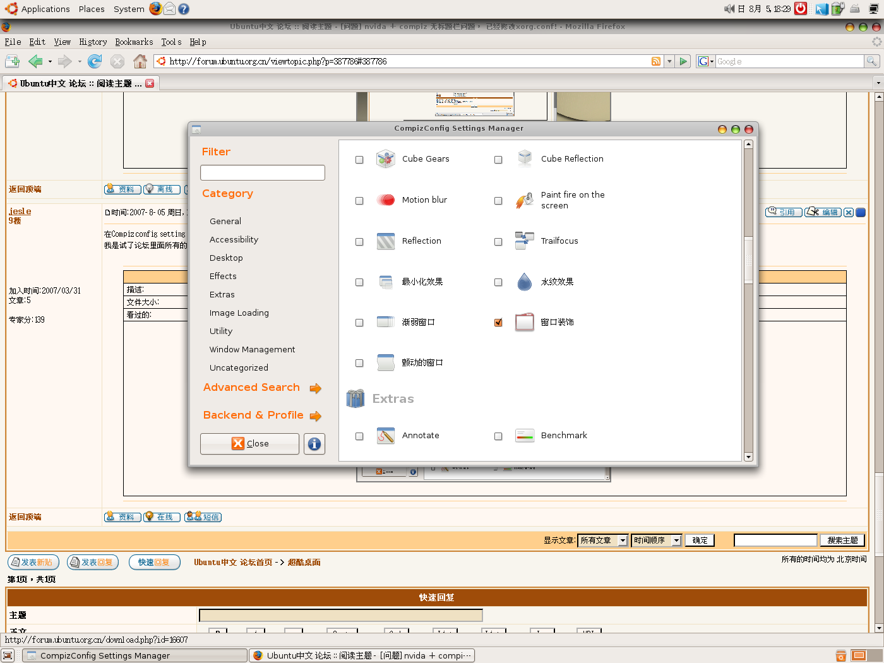The width and height of the screenshot is (884, 663).
Task: Reload the page in Firefox
Action: pyautogui.click(x=95, y=61)
